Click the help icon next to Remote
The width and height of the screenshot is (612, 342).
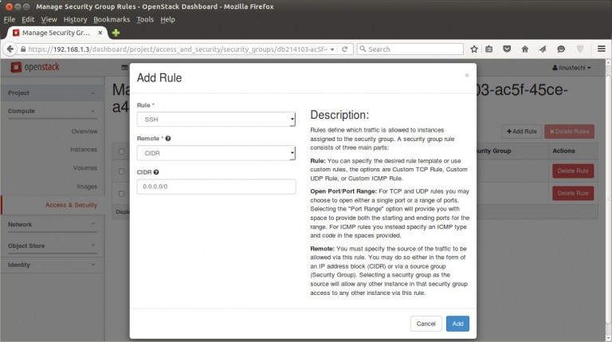(x=168, y=139)
